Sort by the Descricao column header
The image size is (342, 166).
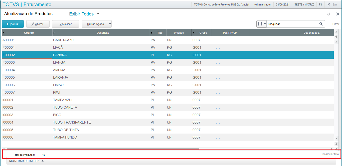click(x=101, y=33)
